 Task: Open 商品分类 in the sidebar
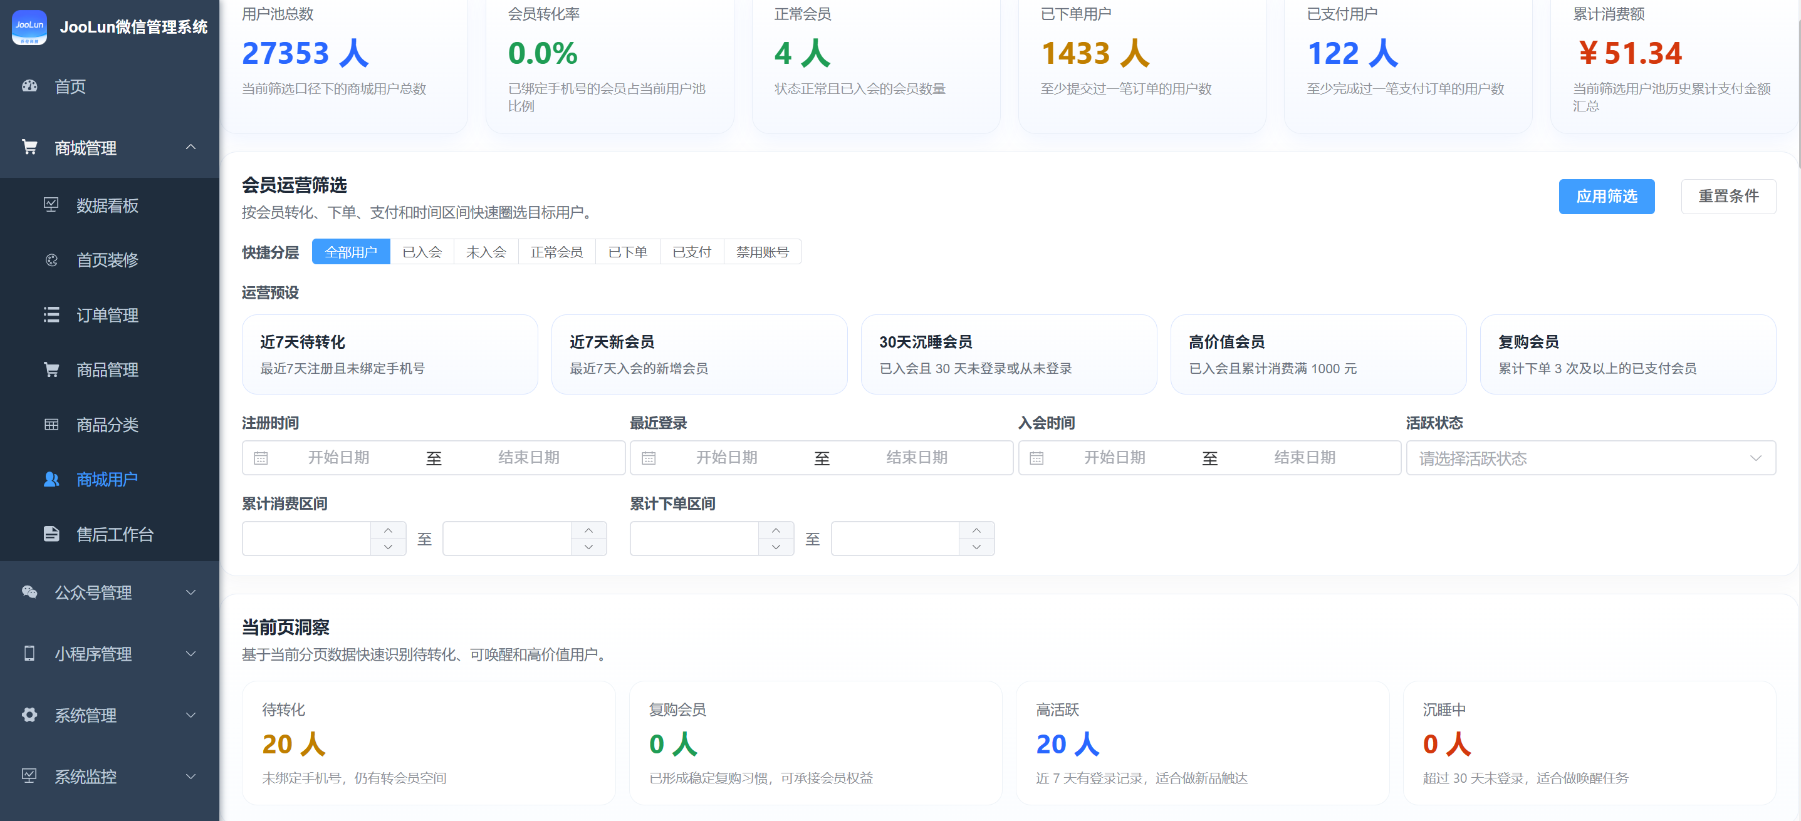point(110,424)
